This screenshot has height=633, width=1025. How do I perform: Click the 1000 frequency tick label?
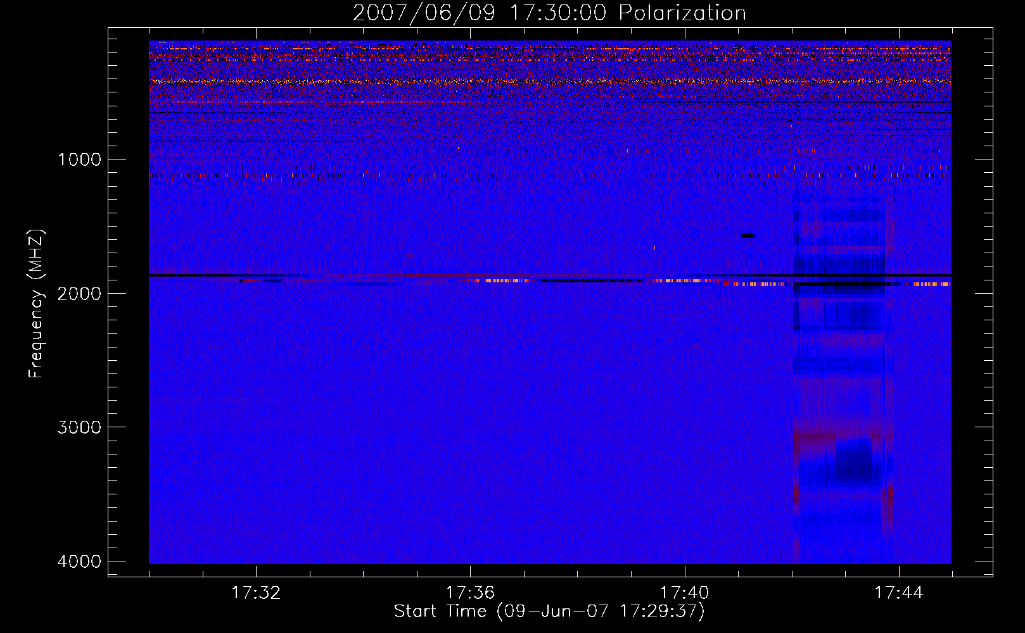click(x=80, y=159)
